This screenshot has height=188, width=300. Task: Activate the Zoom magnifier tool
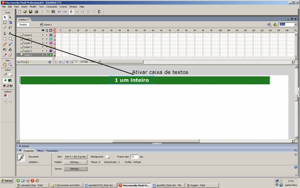(10, 65)
